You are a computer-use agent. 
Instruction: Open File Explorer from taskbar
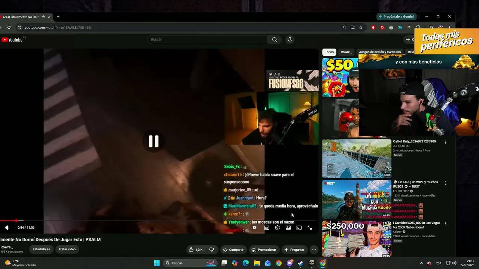tap(257, 263)
